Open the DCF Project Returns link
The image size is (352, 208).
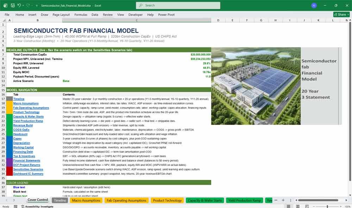coord(26,165)
